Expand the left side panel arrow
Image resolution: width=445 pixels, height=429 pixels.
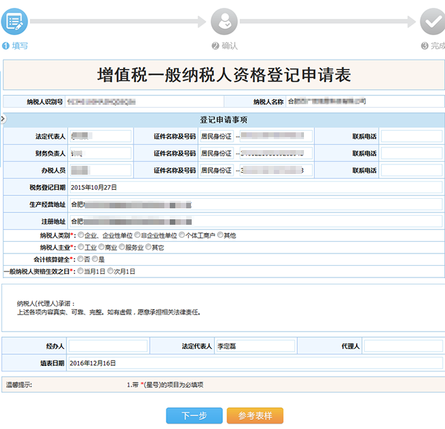tap(3, 119)
